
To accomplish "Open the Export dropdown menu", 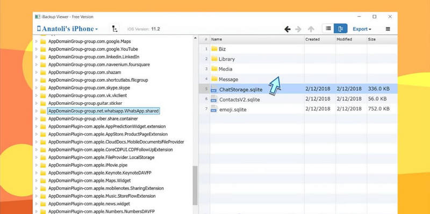I will tap(362, 29).
